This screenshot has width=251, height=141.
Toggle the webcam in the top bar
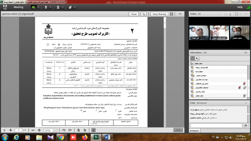pyautogui.click(x=59, y=7)
